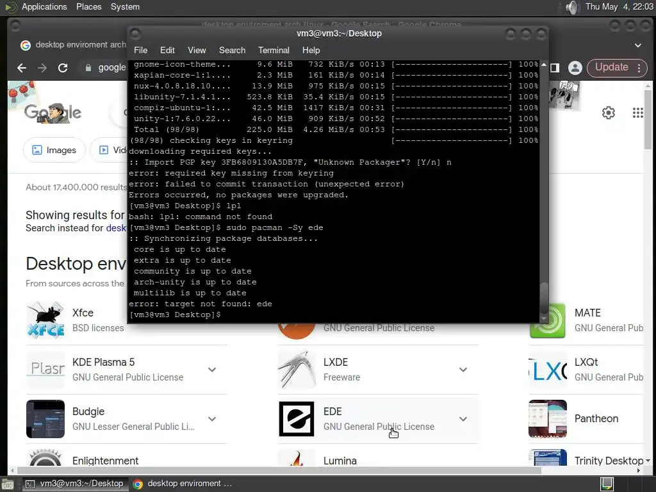656x492 pixels.
Task: Click the volume speaker icon
Action: pyautogui.click(x=572, y=7)
